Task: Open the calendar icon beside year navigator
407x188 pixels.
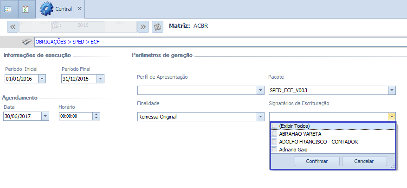Action: coord(157,26)
